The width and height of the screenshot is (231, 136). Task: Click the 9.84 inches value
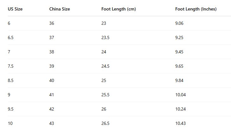click(179, 80)
